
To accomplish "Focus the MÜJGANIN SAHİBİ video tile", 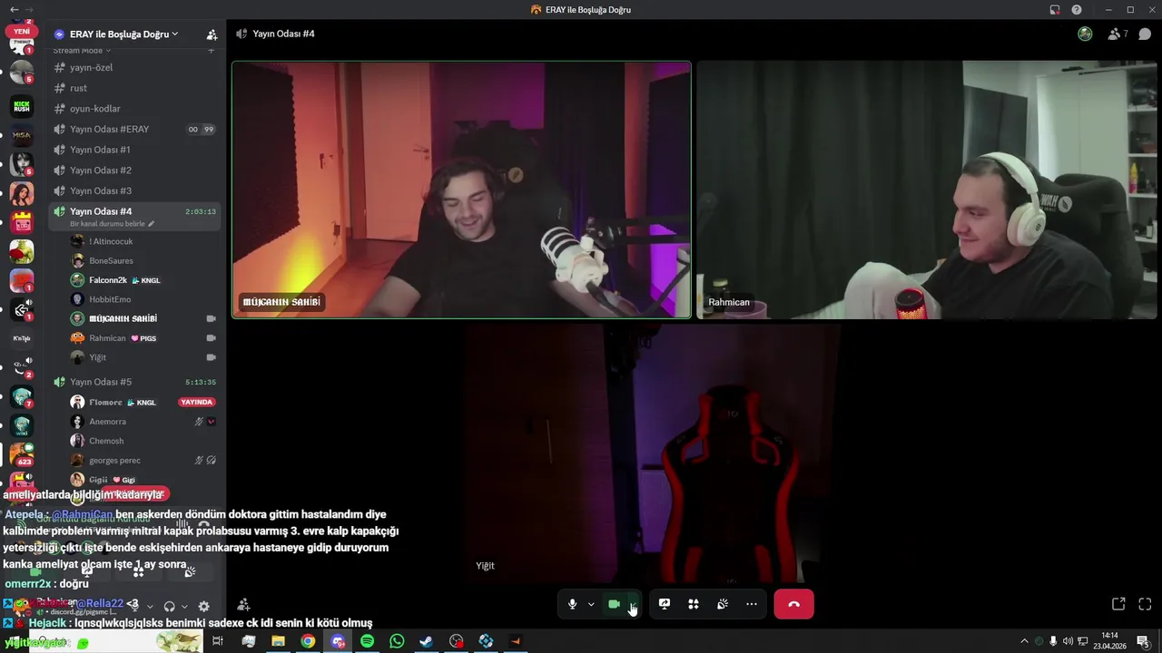I will click(461, 190).
